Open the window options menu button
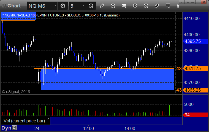 pyautogui.click(x=187, y=2)
